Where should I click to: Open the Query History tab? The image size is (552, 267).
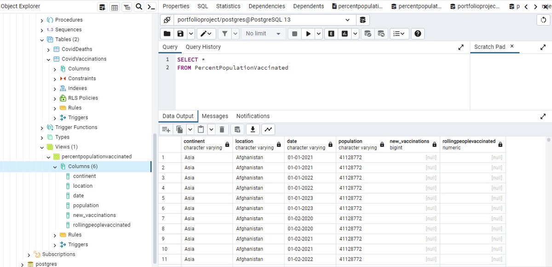coord(203,47)
